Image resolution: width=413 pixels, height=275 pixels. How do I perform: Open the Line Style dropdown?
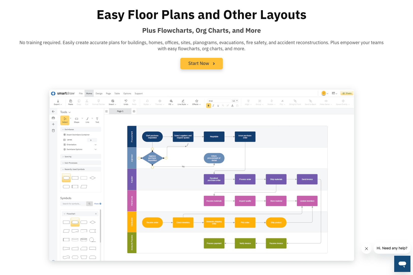[x=183, y=102]
